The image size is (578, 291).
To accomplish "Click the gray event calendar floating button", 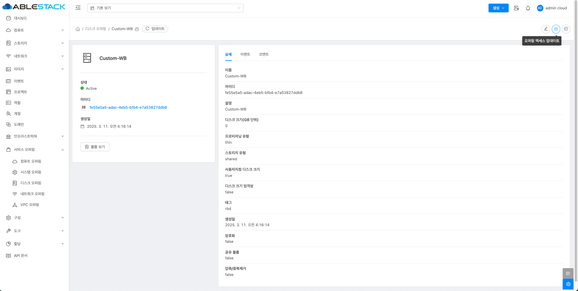I will [568, 274].
